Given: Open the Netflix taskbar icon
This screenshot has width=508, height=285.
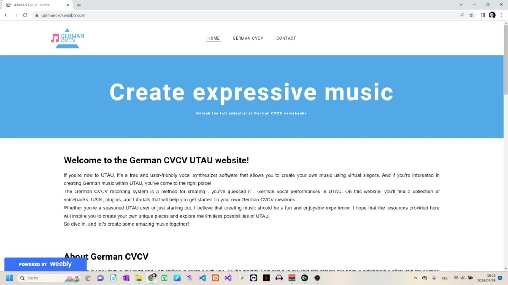Looking at the screenshot, I should coord(266,278).
